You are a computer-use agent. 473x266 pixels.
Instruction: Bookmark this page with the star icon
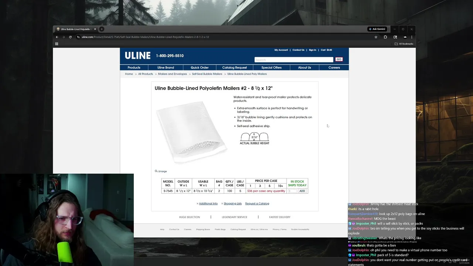376,37
